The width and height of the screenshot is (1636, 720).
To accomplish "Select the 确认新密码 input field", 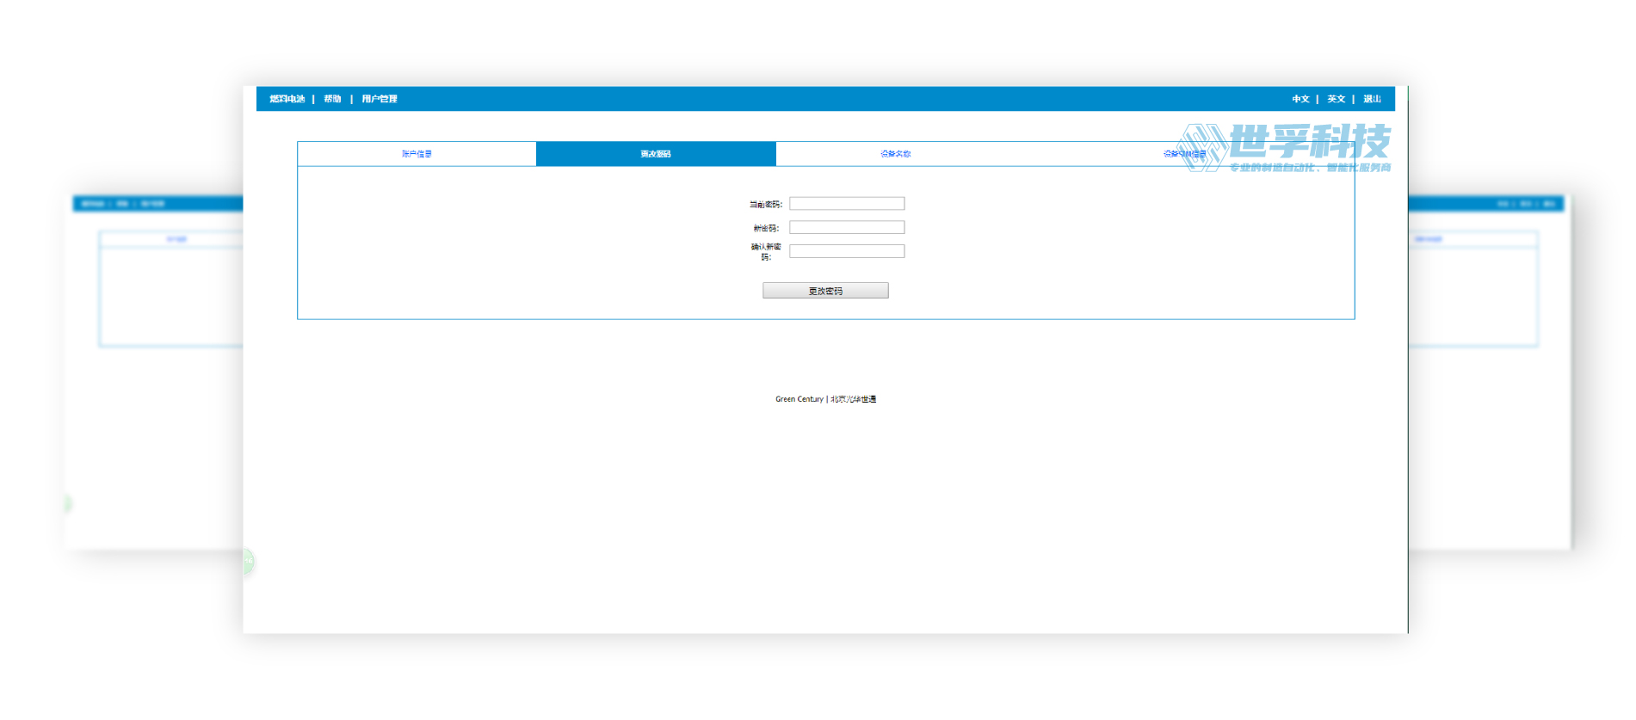I will [847, 251].
